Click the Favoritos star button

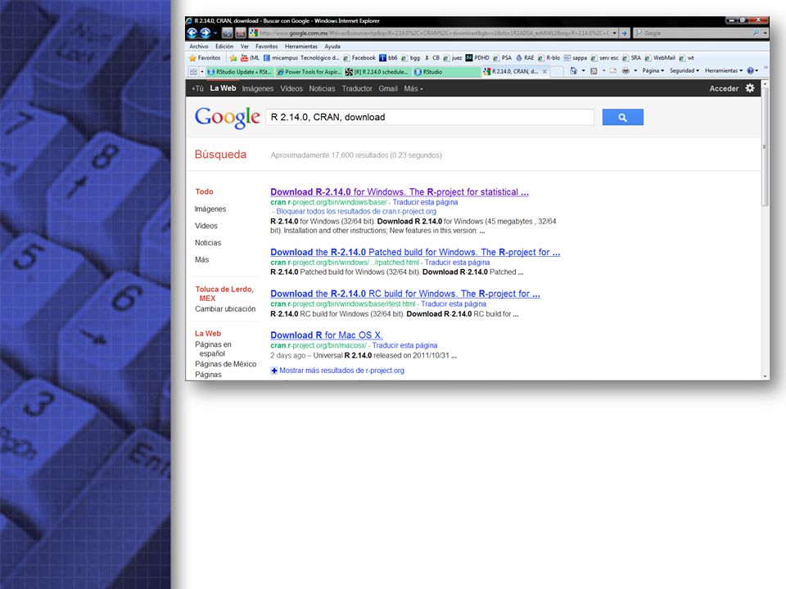click(x=205, y=58)
